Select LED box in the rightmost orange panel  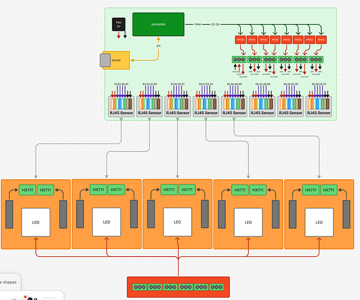click(319, 222)
